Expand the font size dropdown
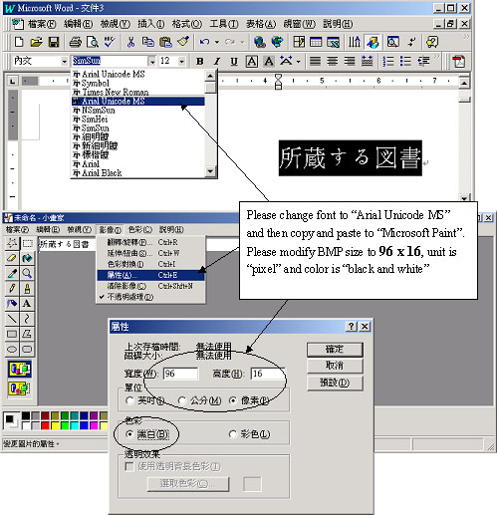 [x=181, y=62]
